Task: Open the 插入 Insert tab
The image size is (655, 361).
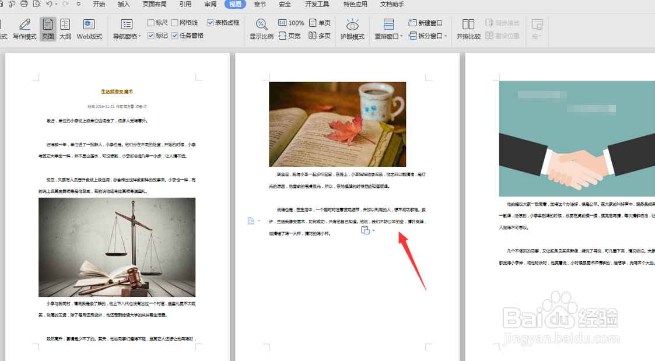Action: pyautogui.click(x=124, y=4)
